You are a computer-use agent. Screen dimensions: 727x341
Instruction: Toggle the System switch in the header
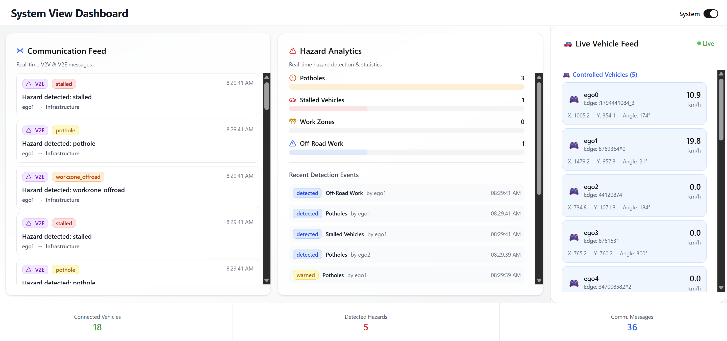point(710,14)
